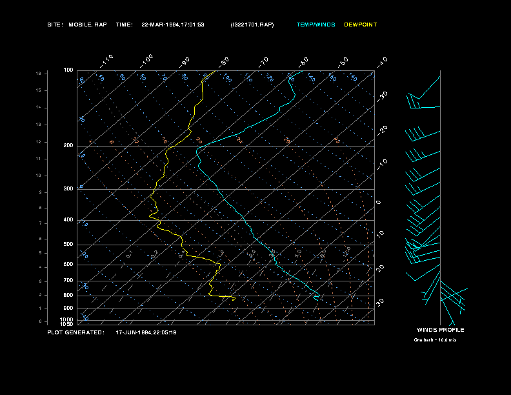
Task: Click the '20' temperature label on right edge
Action: [380, 268]
